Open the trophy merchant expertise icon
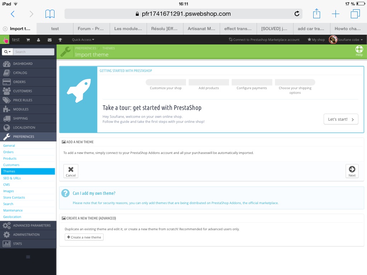The height and width of the screenshot is (275, 367). [x=60, y=40]
